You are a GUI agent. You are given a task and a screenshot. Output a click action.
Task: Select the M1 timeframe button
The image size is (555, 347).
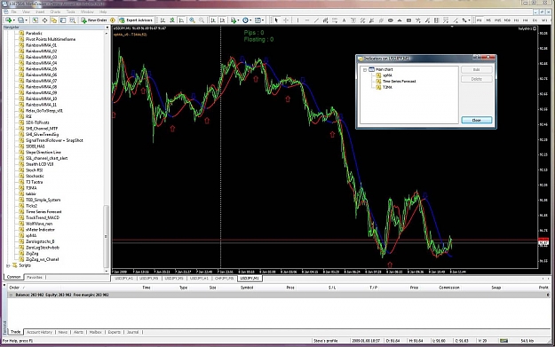(480, 20)
